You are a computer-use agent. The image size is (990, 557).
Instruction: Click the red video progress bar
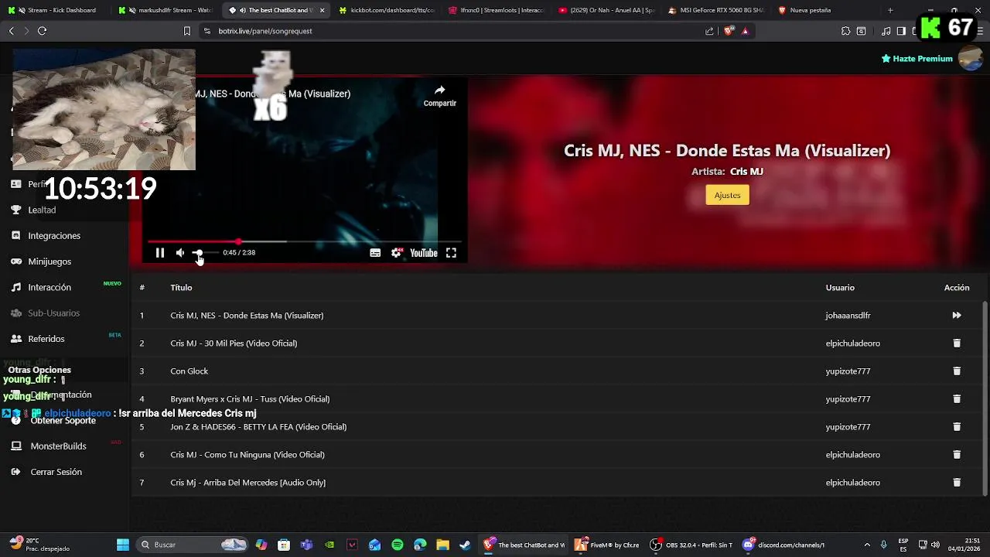click(x=305, y=242)
